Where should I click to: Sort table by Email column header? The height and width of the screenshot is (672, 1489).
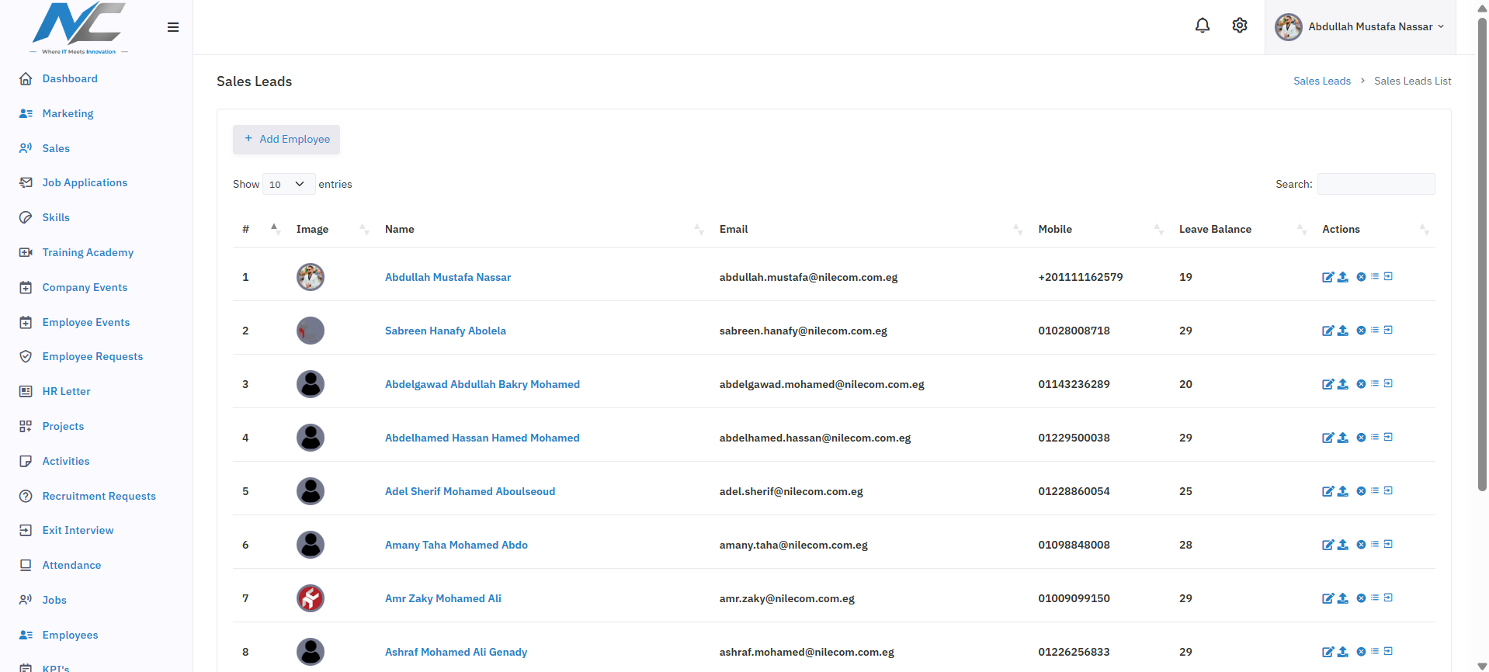(x=869, y=229)
